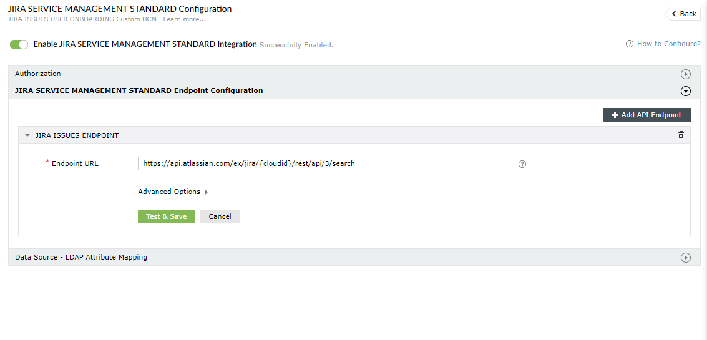Click into the Endpoint URL field
Viewport: 707px width, 340px height.
coord(325,163)
